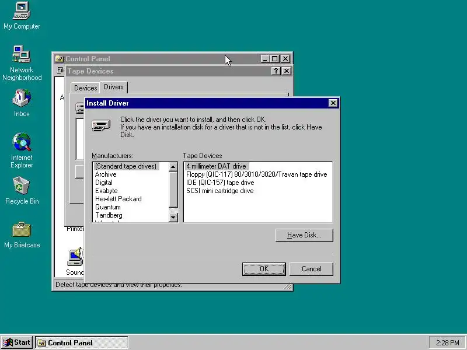The image size is (467, 350).
Task: Close the Tape Devices window
Action: 286,71
